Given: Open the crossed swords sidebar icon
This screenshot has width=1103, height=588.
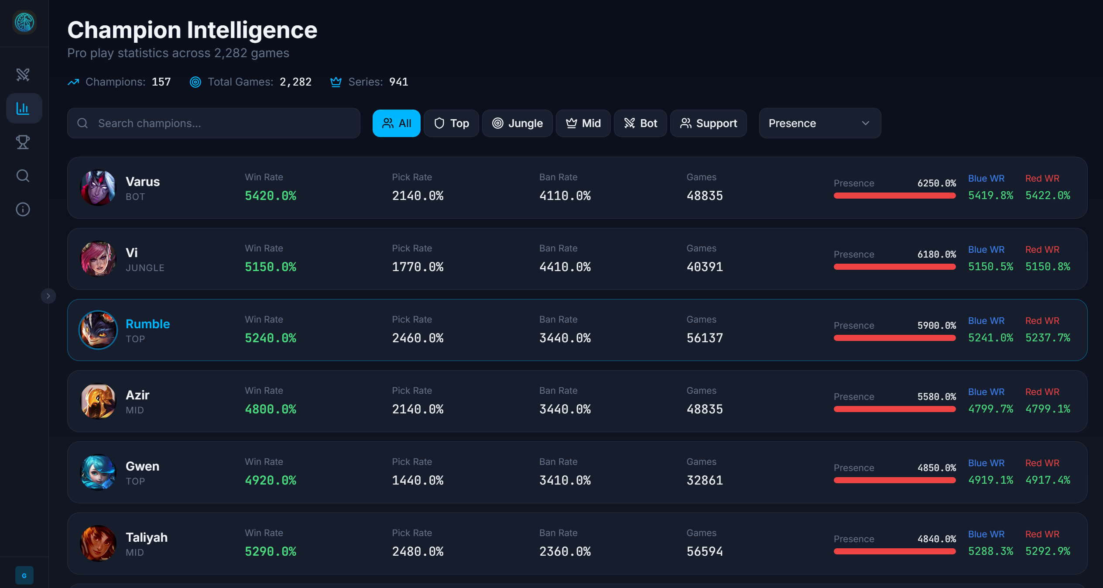Looking at the screenshot, I should [x=23, y=75].
